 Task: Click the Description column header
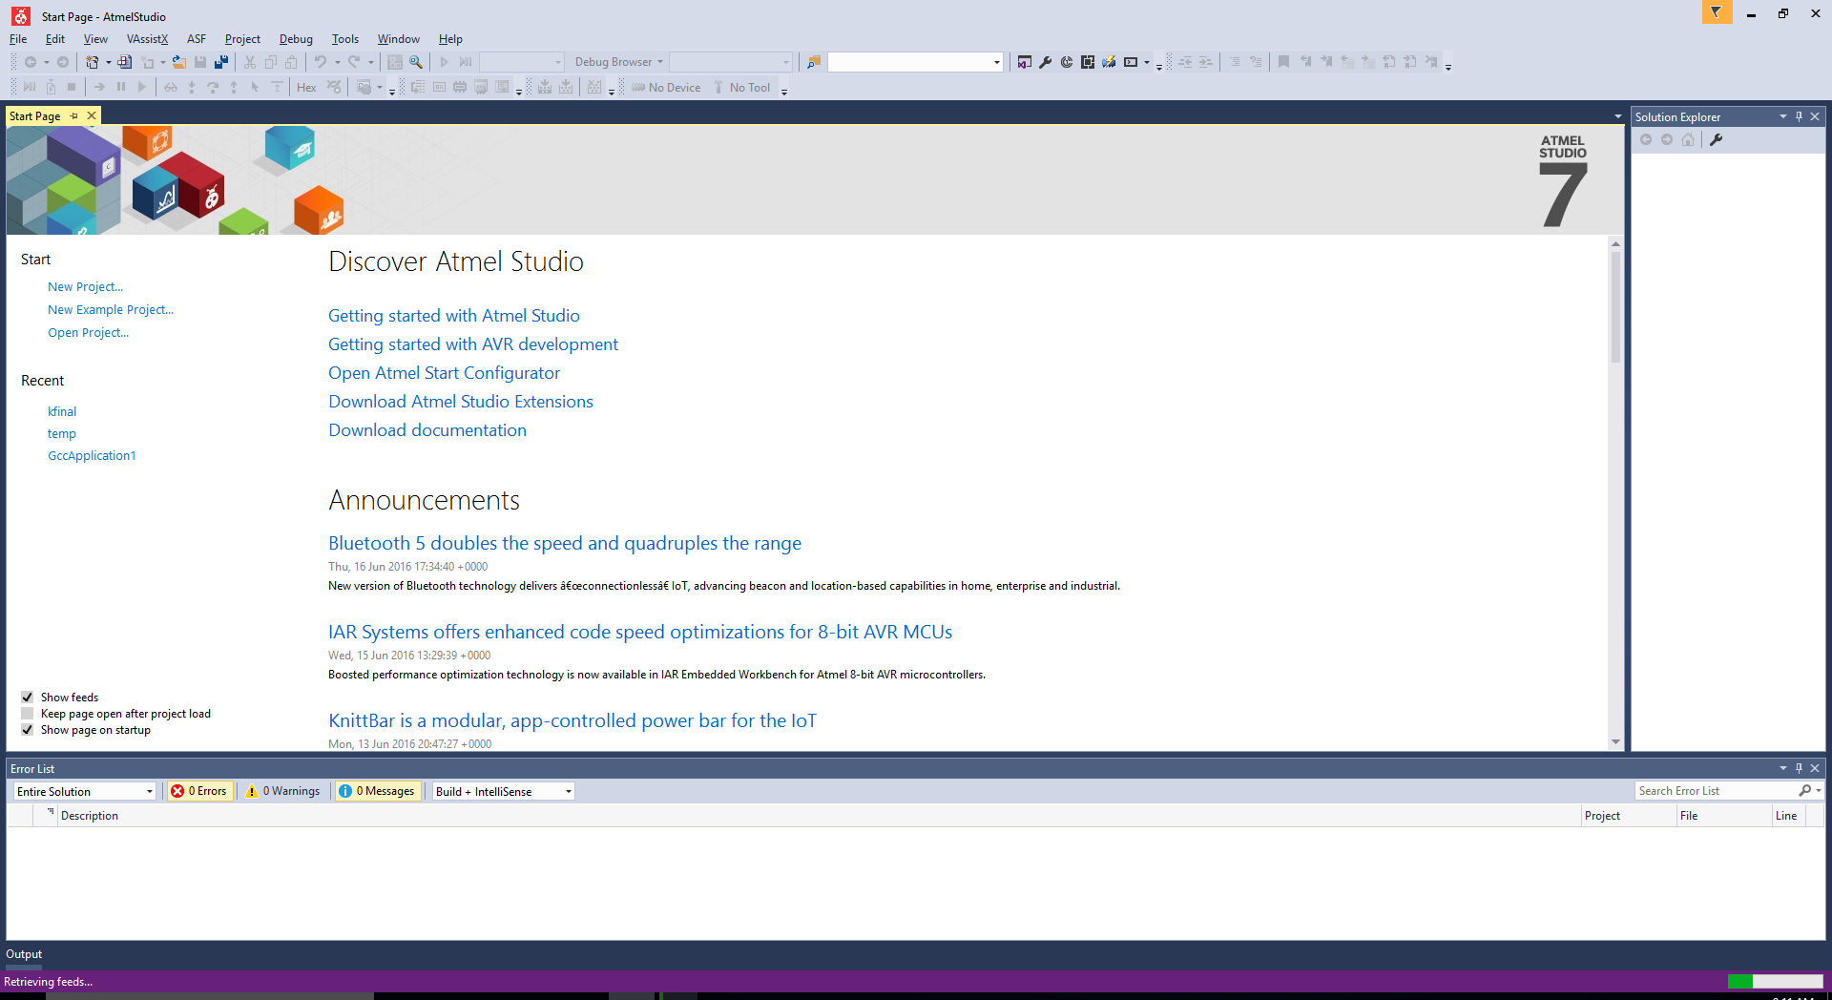[90, 816]
